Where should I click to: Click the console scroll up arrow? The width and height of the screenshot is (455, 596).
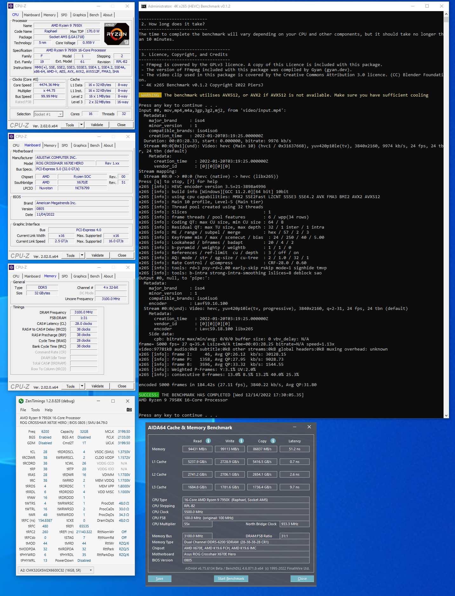tap(446, 14)
